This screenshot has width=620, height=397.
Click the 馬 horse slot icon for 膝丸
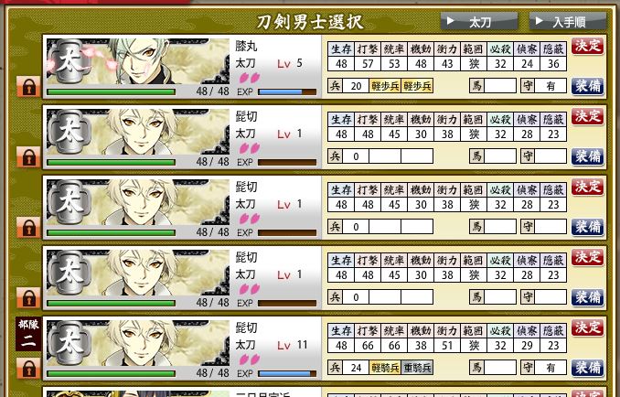click(x=476, y=85)
